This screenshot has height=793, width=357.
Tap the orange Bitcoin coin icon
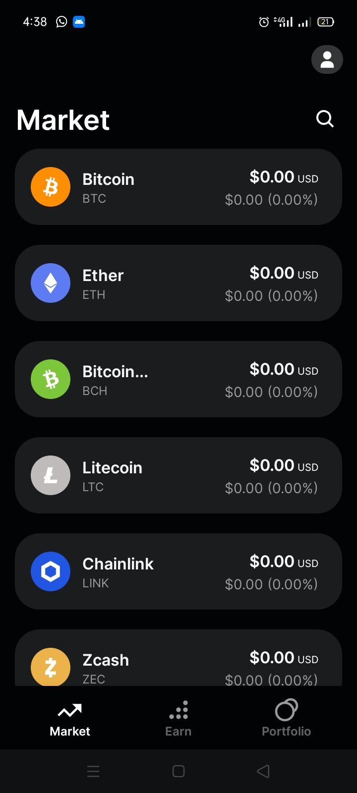[51, 187]
